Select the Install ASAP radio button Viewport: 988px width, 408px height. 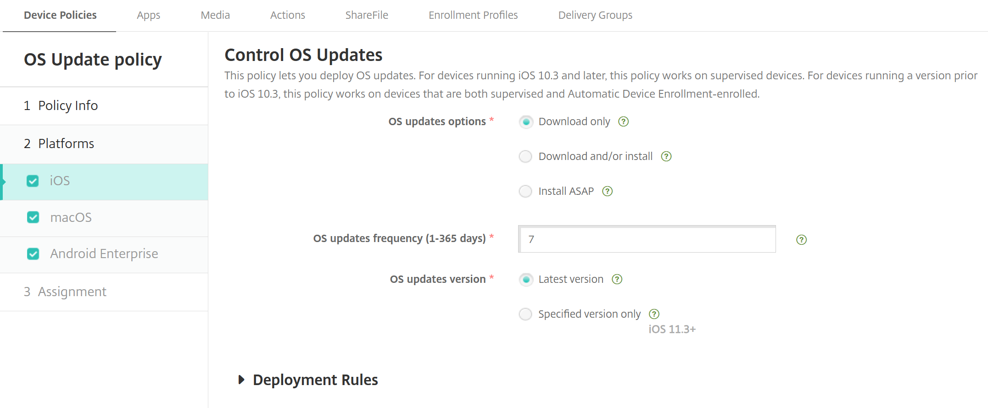click(525, 191)
